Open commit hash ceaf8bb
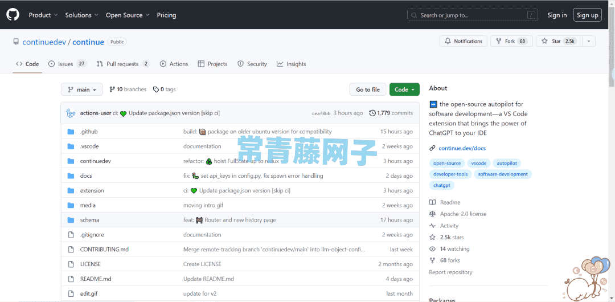Screen dimensions: 615x302 click(x=321, y=113)
